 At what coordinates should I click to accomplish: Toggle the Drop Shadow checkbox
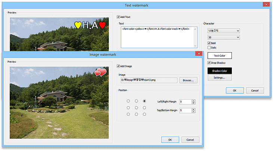pos(209,63)
